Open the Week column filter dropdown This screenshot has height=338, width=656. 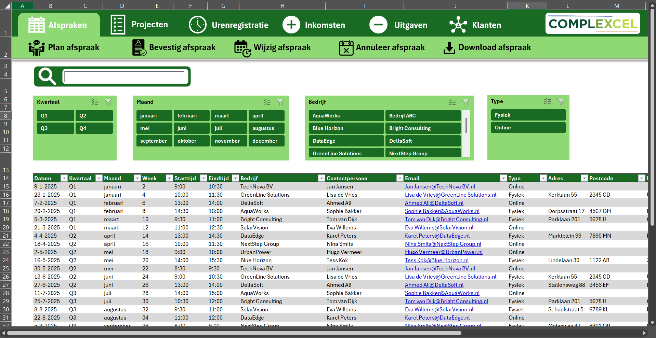click(x=169, y=178)
